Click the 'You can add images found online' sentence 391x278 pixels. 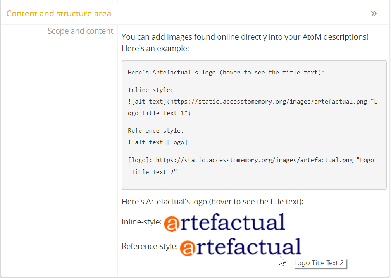245,37
